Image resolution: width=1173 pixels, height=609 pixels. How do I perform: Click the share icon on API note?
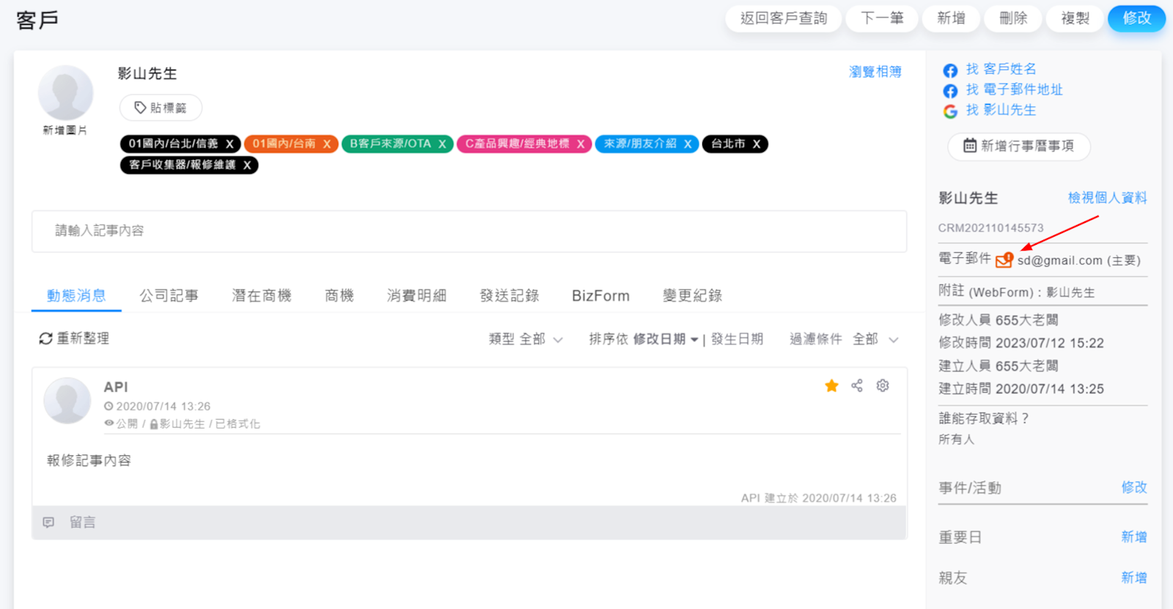click(x=857, y=386)
